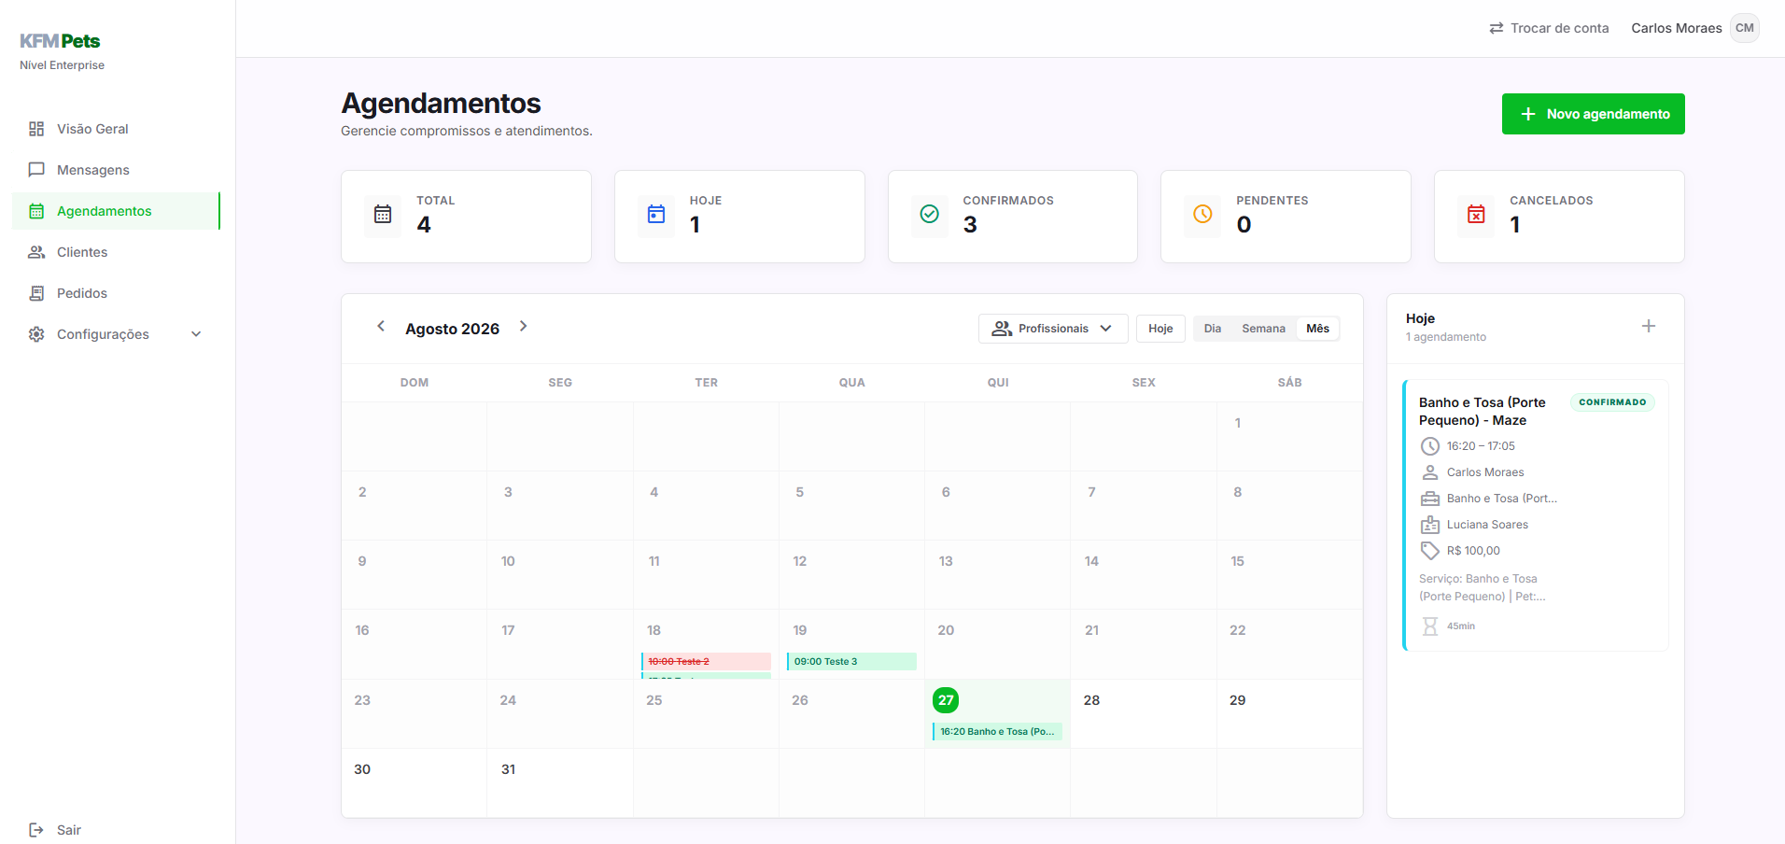The height and width of the screenshot is (844, 1785).
Task: Click the Pedidos receipt icon
Action: pyautogui.click(x=36, y=293)
